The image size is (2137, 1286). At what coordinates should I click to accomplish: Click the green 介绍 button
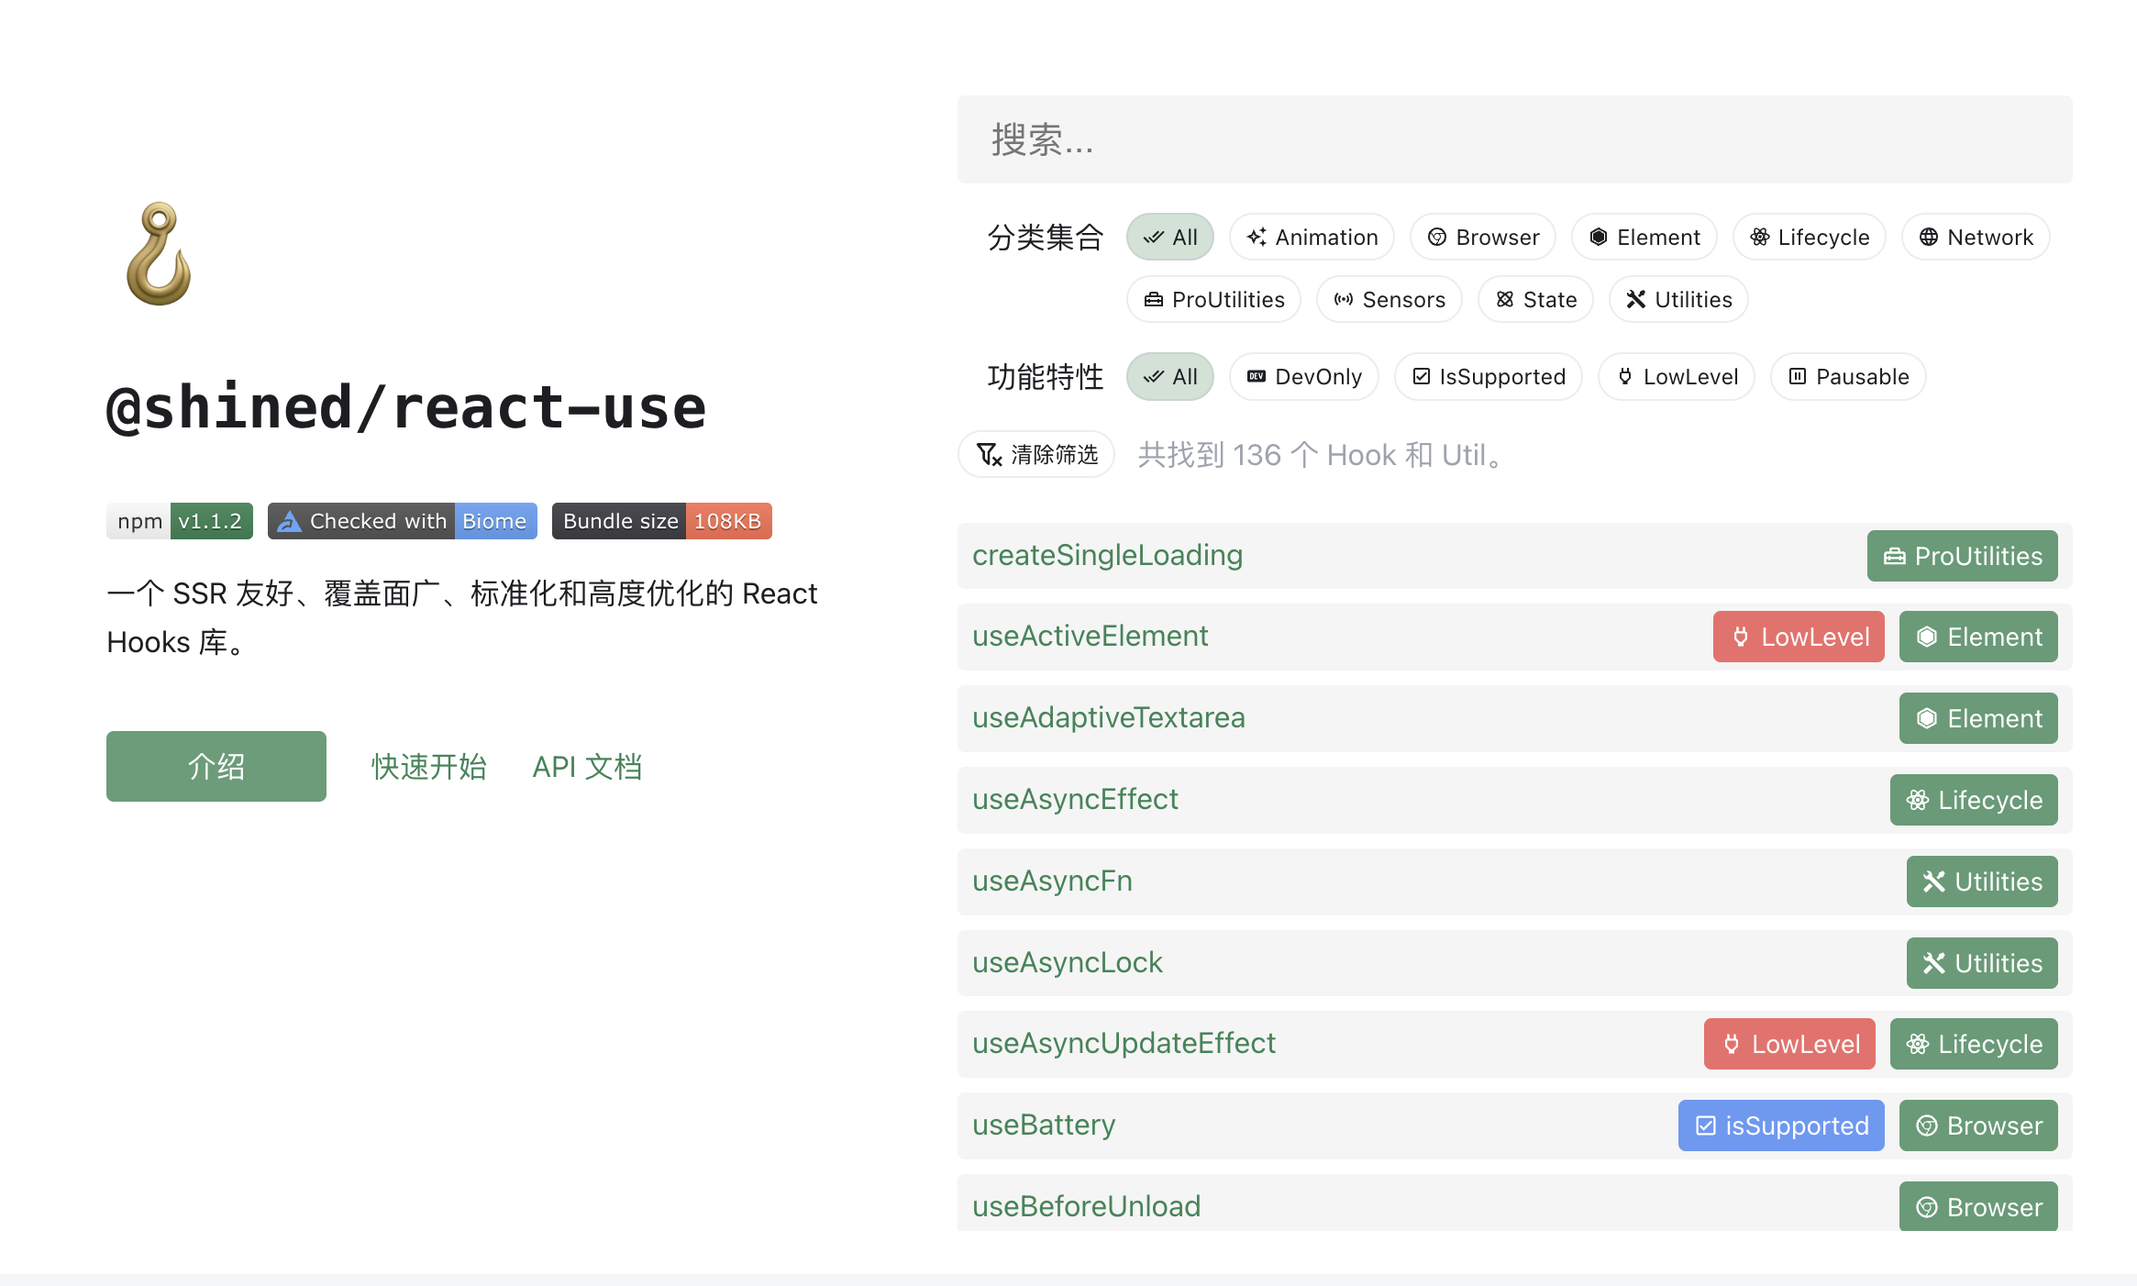tap(216, 766)
